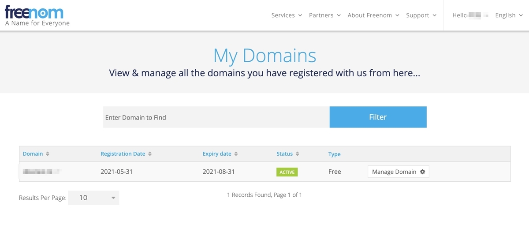
Task: Open the English language dropdown
Action: [509, 15]
